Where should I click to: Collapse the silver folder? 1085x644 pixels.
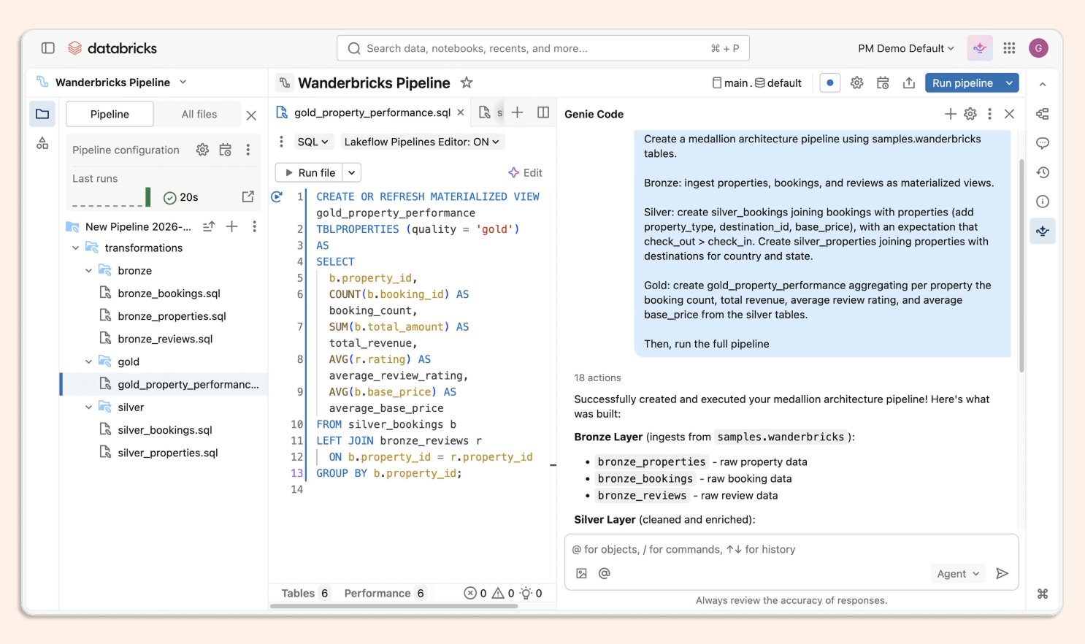tap(88, 407)
